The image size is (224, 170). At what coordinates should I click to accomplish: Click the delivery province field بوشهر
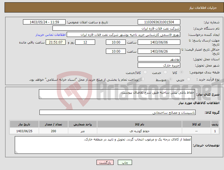point(159,59)
